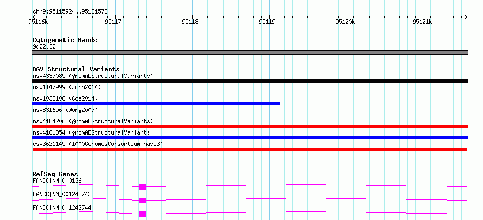Click the 95116k ruler tick label
483x220 pixels.
(38, 22)
